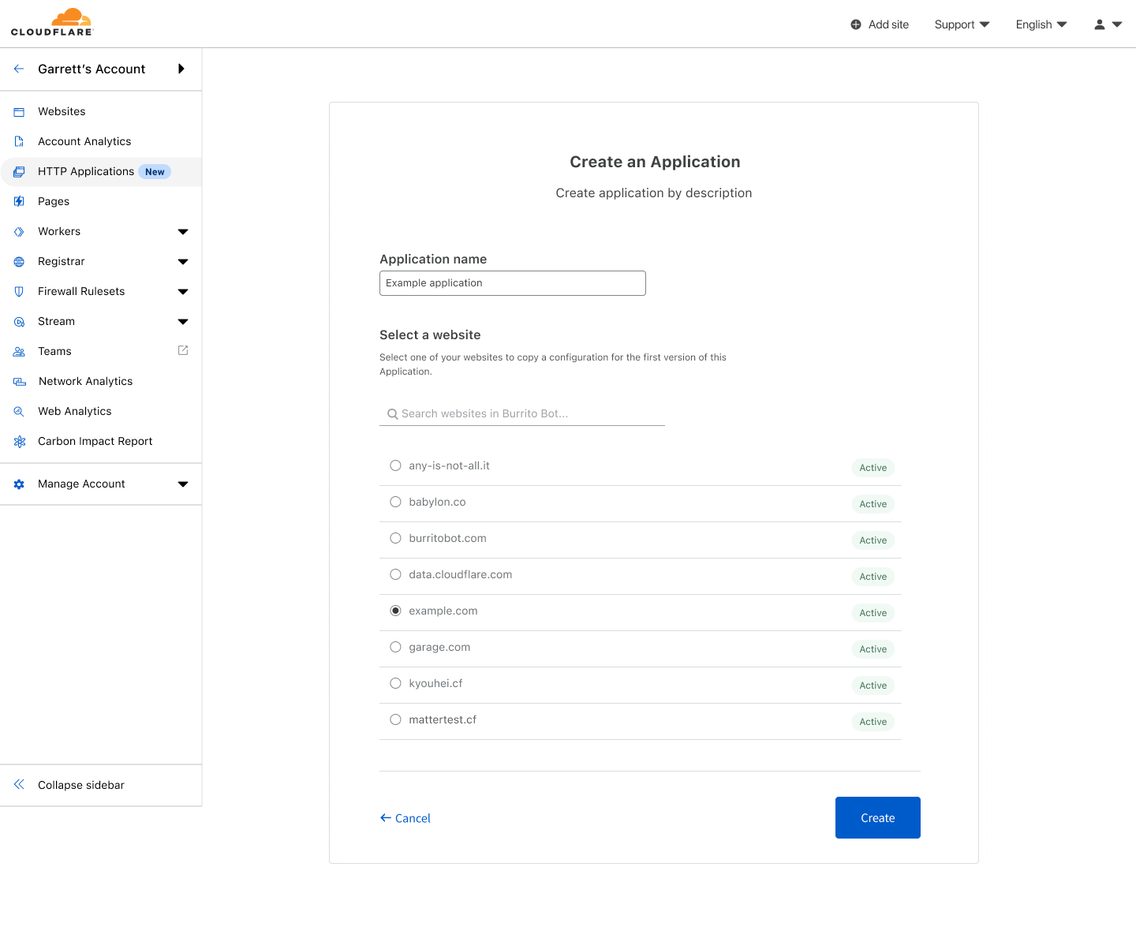Click the HTTP Applications sidebar icon
Image resolution: width=1136 pixels, height=949 pixels.
pyautogui.click(x=19, y=172)
